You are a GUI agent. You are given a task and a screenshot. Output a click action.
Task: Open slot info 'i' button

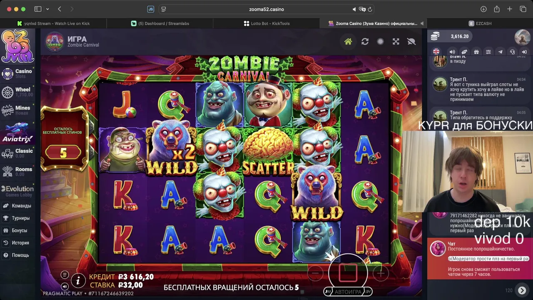pyautogui.click(x=78, y=281)
